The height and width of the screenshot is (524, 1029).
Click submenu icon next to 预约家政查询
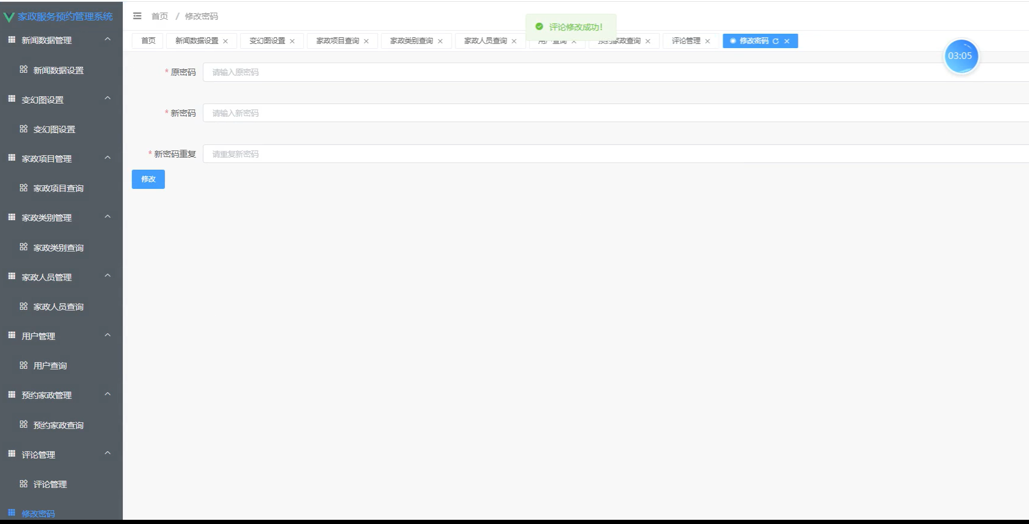23,424
